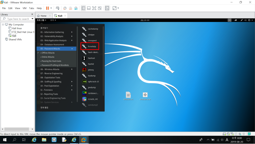The width and height of the screenshot is (255, 144).
Task: Open File Explorer from taskbar
Action: [x=44, y=140]
